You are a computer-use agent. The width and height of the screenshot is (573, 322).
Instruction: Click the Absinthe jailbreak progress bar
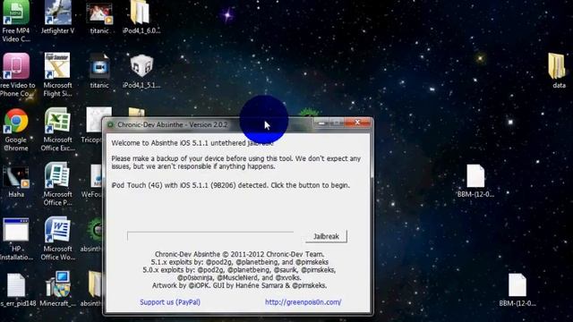tap(210, 236)
